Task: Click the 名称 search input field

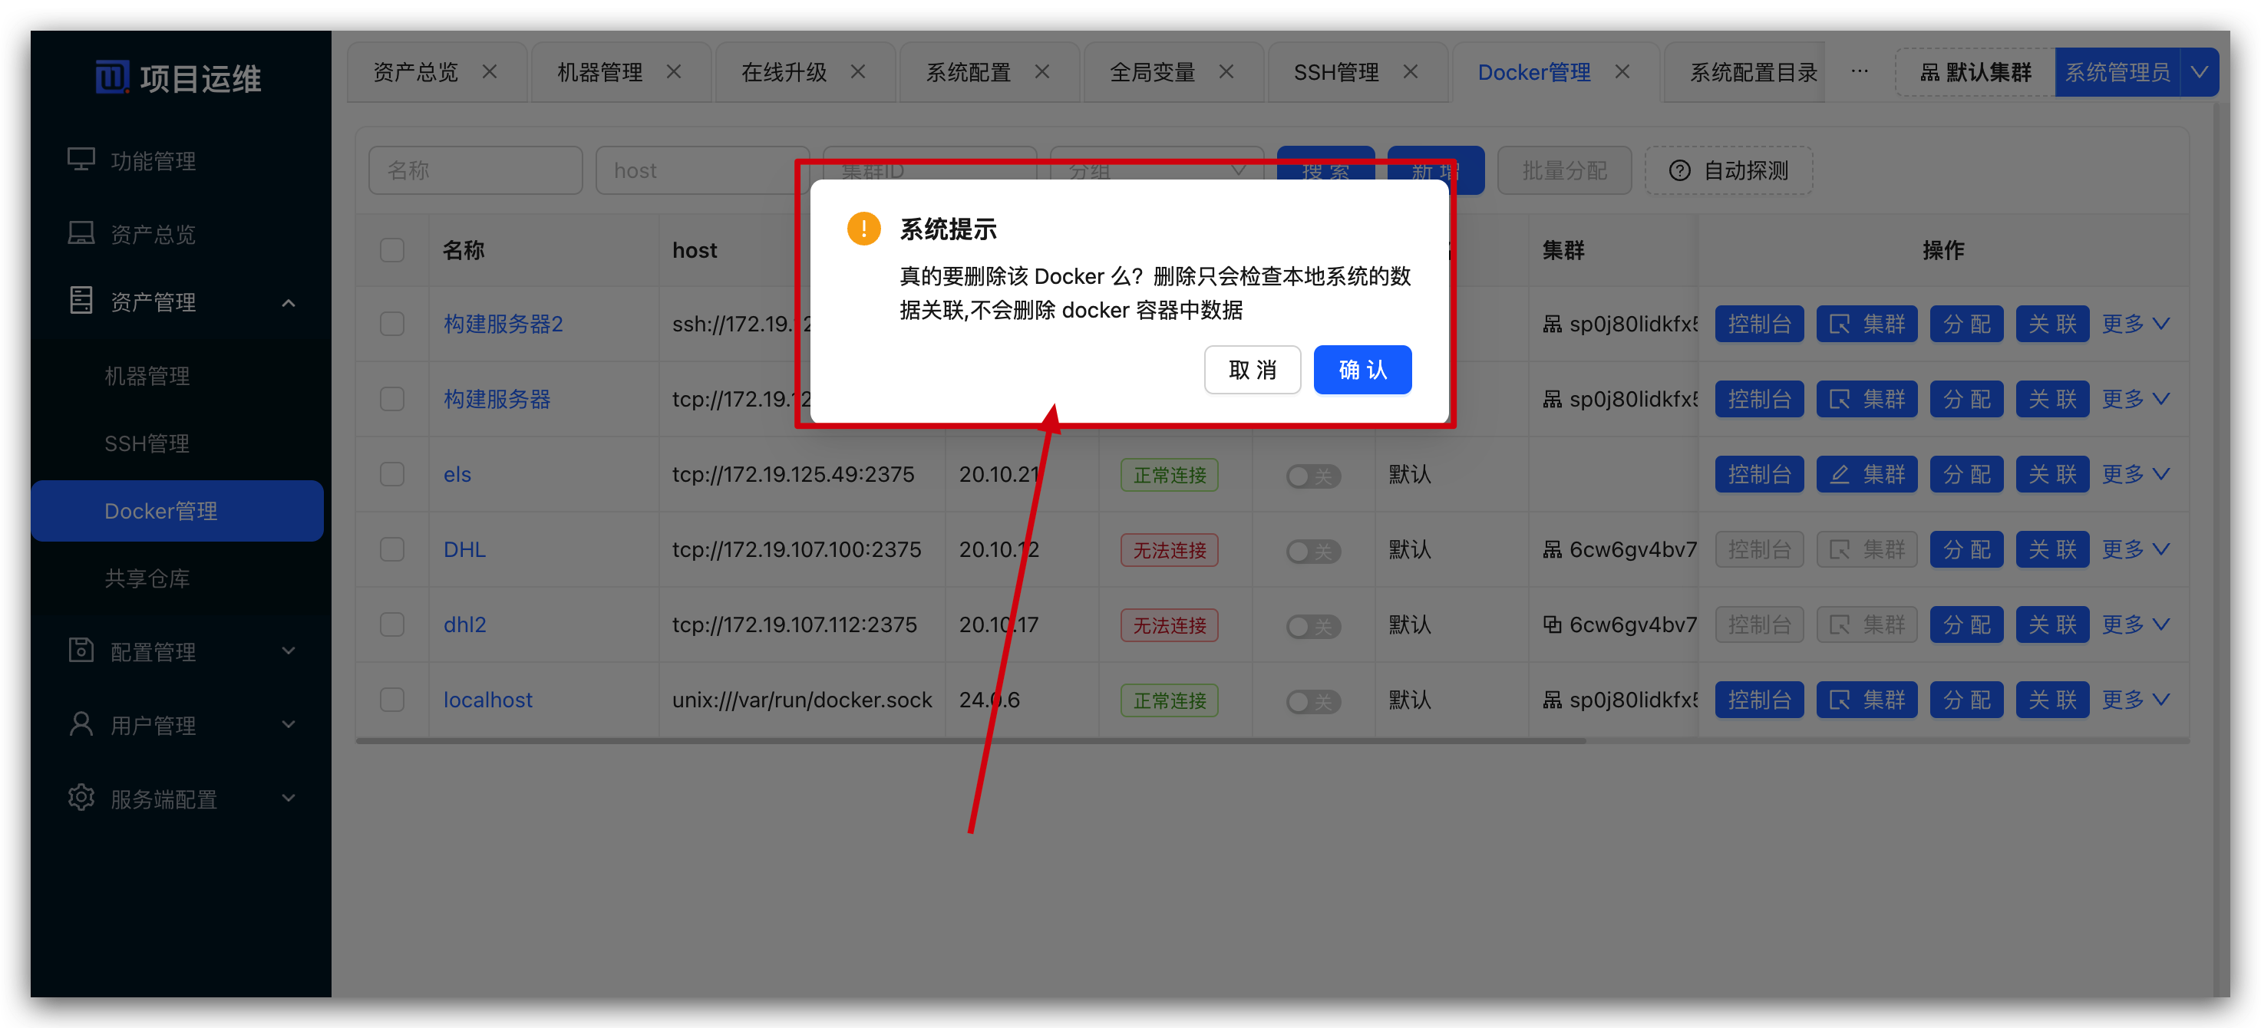Action: tap(475, 170)
